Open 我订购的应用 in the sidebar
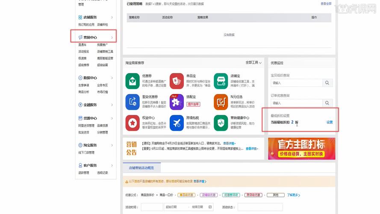Image resolution: width=380 pixels, height=214 pixels. pyautogui.click(x=86, y=25)
